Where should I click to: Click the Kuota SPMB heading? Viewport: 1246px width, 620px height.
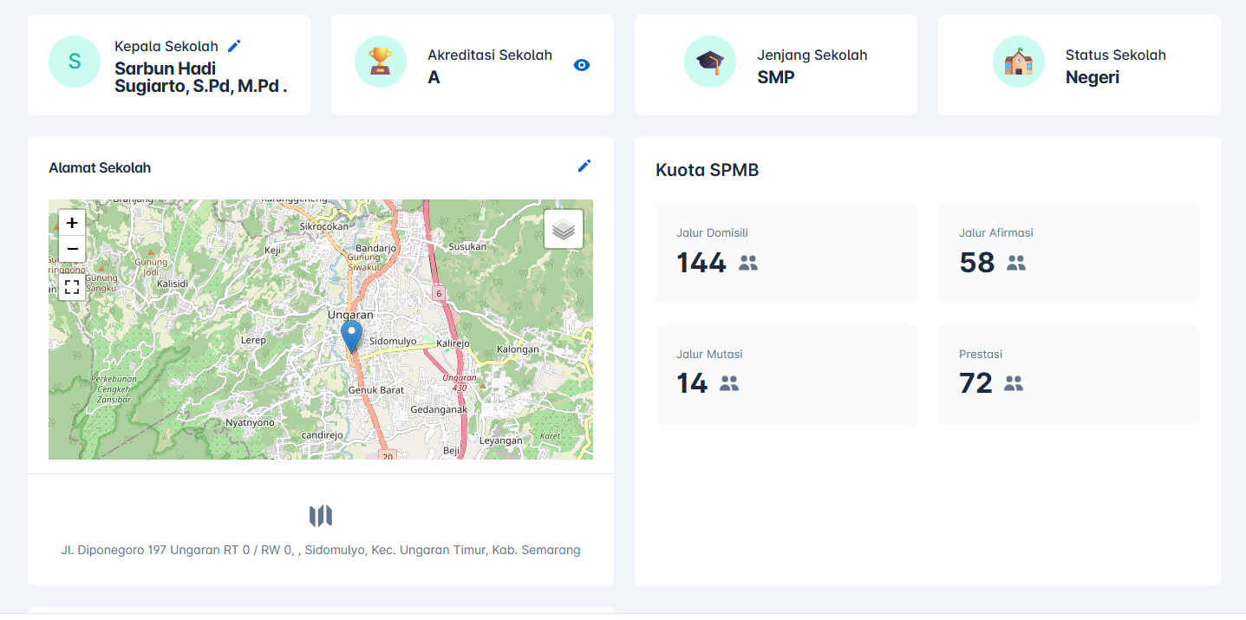[x=708, y=170]
